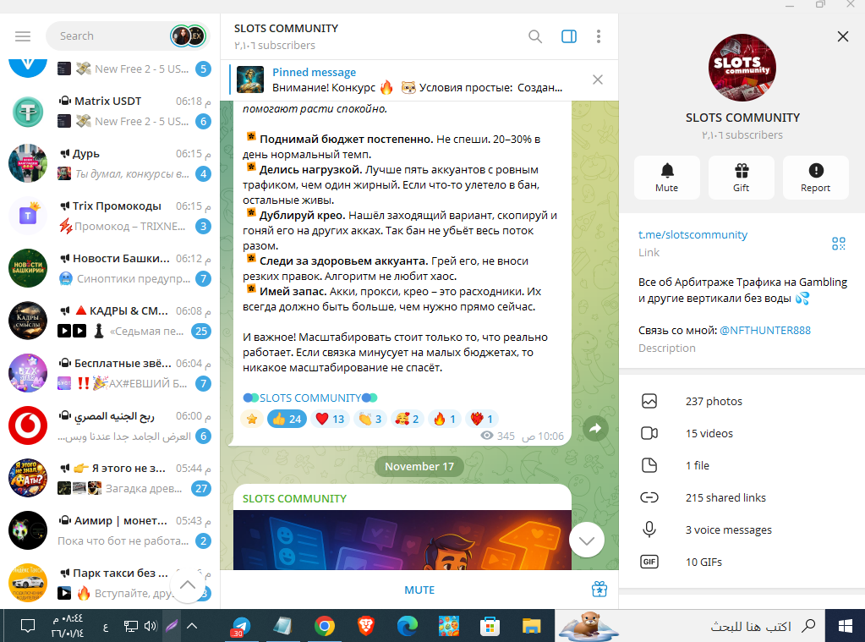Toggle the fire 1 reaction
Image resolution: width=865 pixels, height=642 pixels.
click(445, 419)
